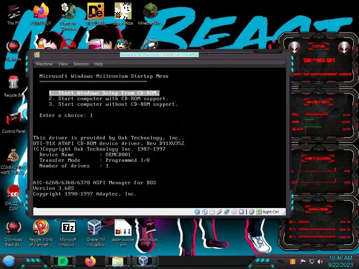Click the TIME widget header
Screen dimensions: 359x269
[318, 47]
